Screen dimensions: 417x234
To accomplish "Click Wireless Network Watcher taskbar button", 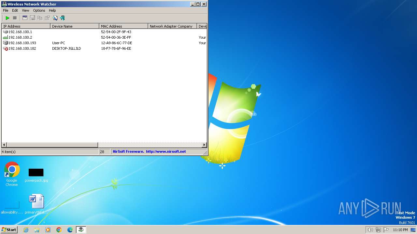I will [81, 230].
